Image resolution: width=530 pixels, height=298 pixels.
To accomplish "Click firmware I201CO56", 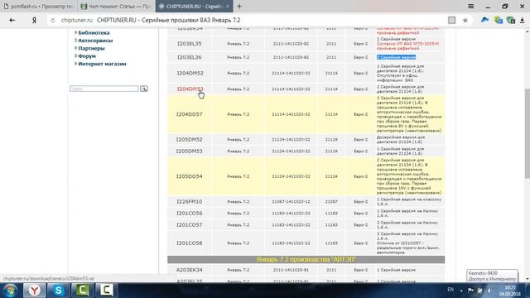I will coord(190,214).
